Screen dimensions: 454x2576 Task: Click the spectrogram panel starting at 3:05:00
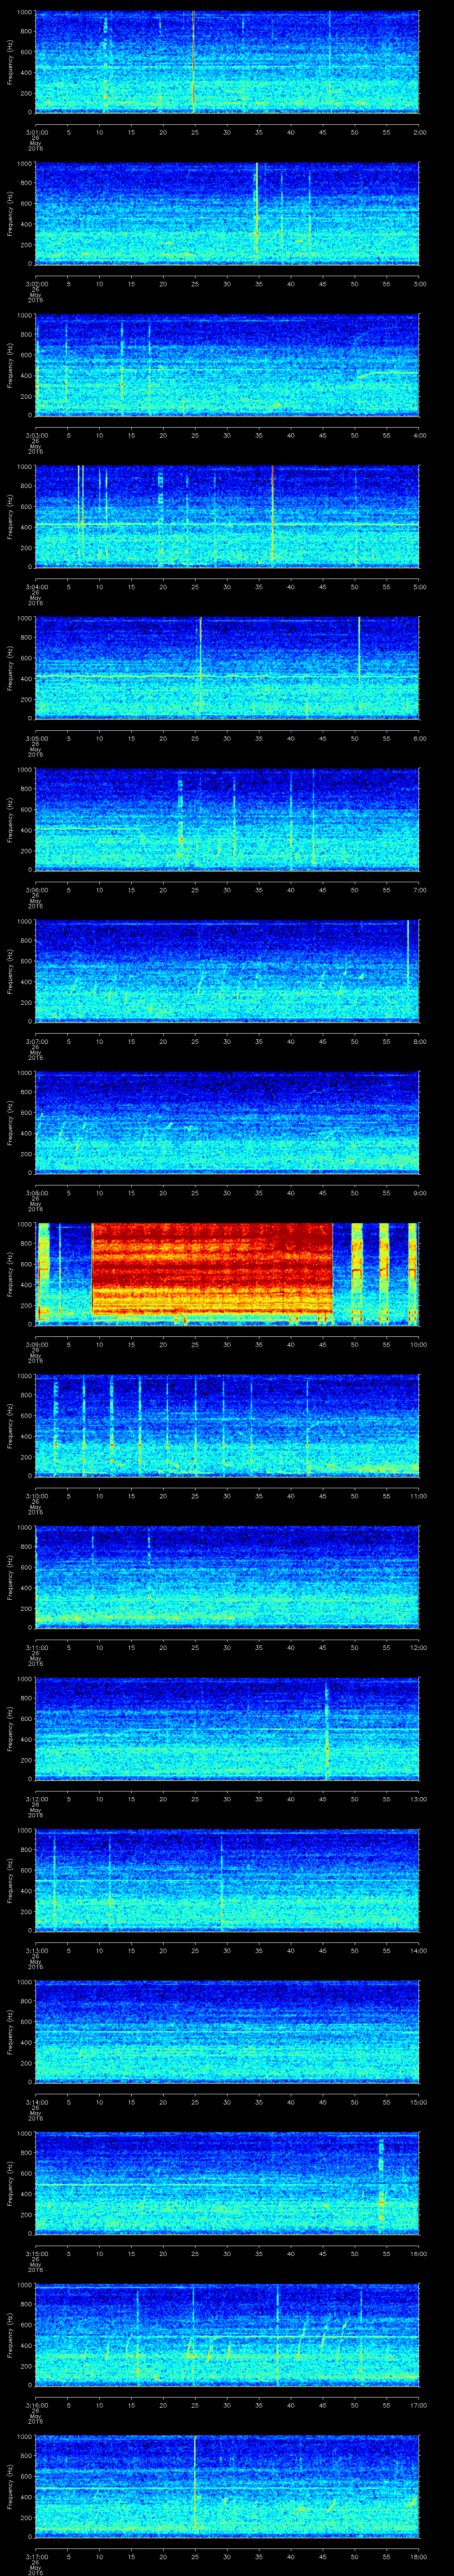coord(227,668)
